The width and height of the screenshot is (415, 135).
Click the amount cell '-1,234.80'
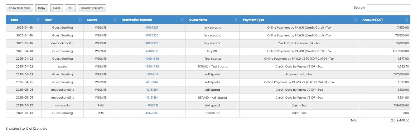(385, 97)
